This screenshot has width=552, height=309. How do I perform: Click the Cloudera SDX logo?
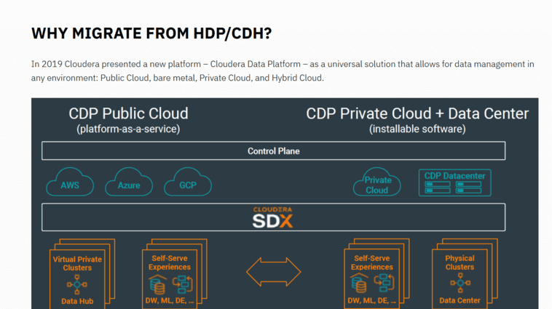click(x=273, y=217)
